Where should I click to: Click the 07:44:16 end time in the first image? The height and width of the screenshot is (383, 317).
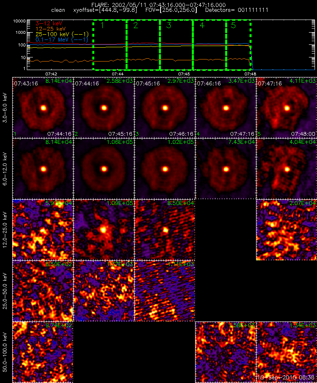coord(59,134)
